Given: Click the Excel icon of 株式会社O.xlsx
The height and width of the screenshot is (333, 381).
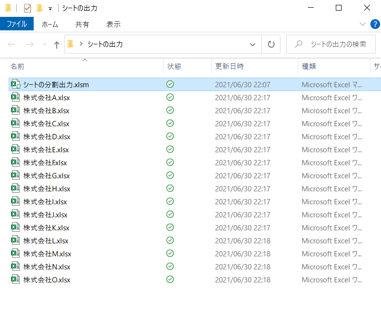Looking at the screenshot, I should (x=15, y=280).
